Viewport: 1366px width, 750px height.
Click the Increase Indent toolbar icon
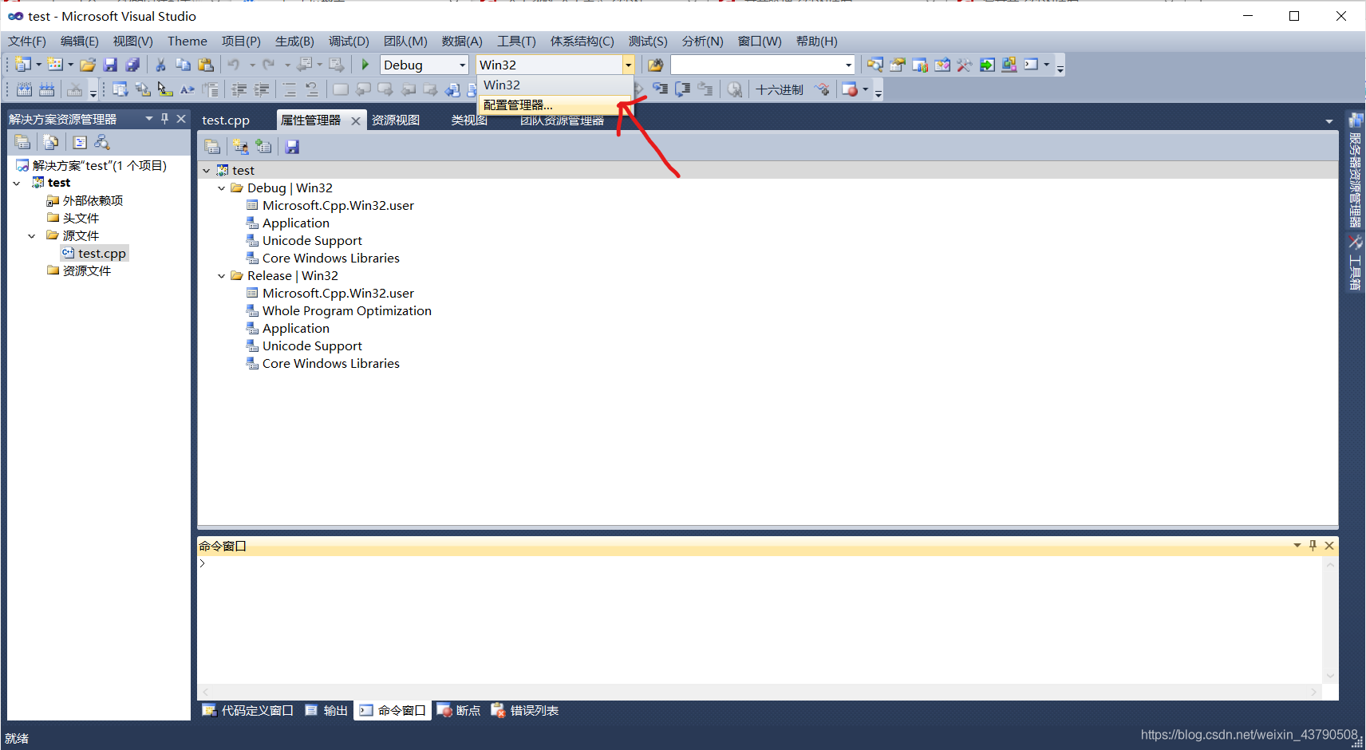[x=261, y=90]
